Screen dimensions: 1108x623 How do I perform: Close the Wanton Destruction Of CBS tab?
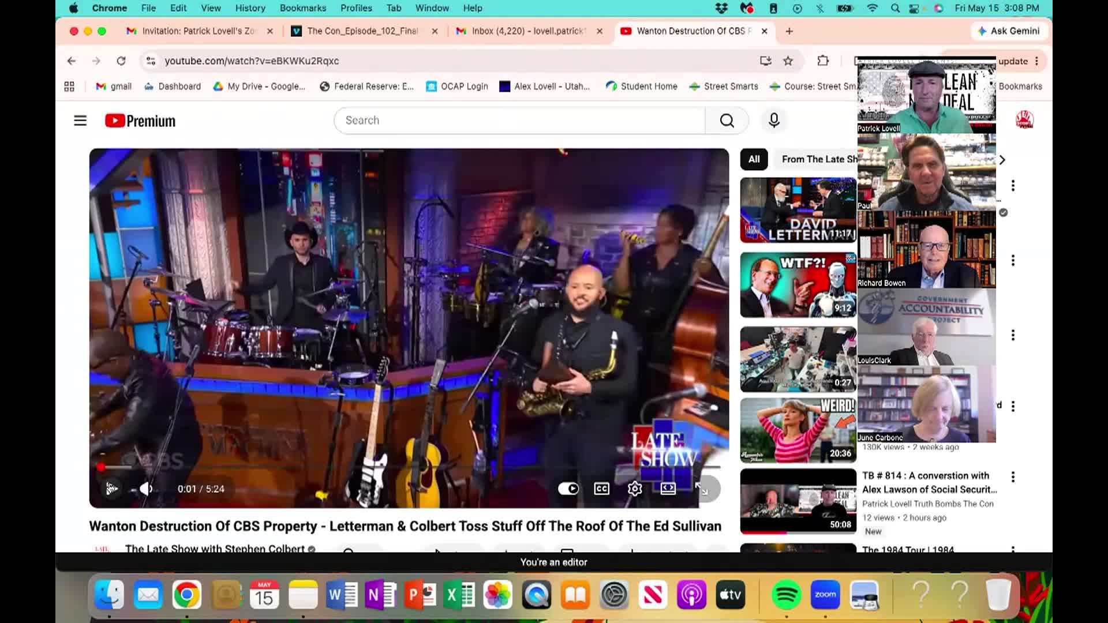click(765, 31)
